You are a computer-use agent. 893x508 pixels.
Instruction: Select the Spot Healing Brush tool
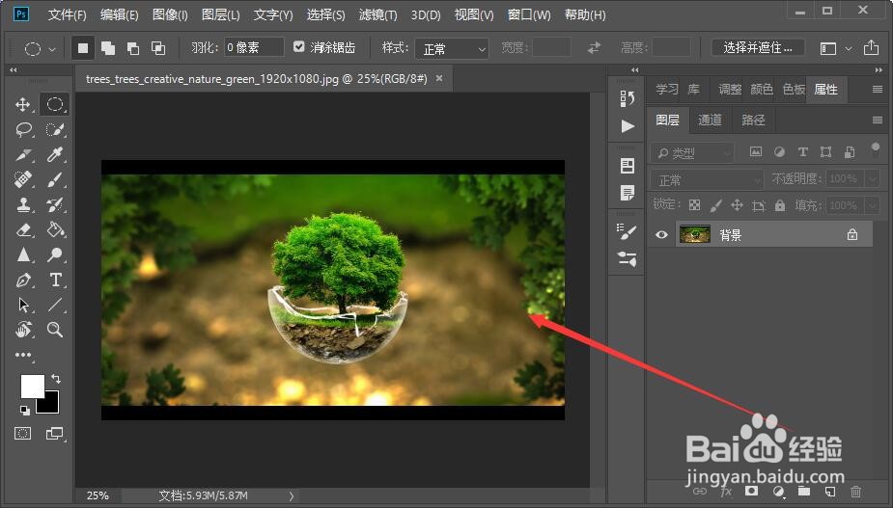click(23, 179)
